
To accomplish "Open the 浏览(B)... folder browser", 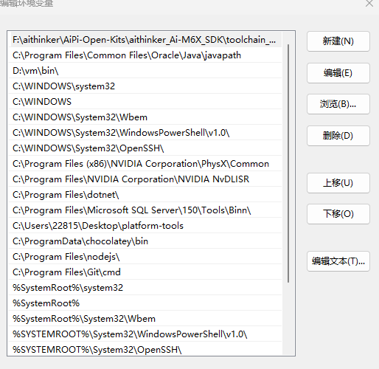I will pyautogui.click(x=338, y=104).
